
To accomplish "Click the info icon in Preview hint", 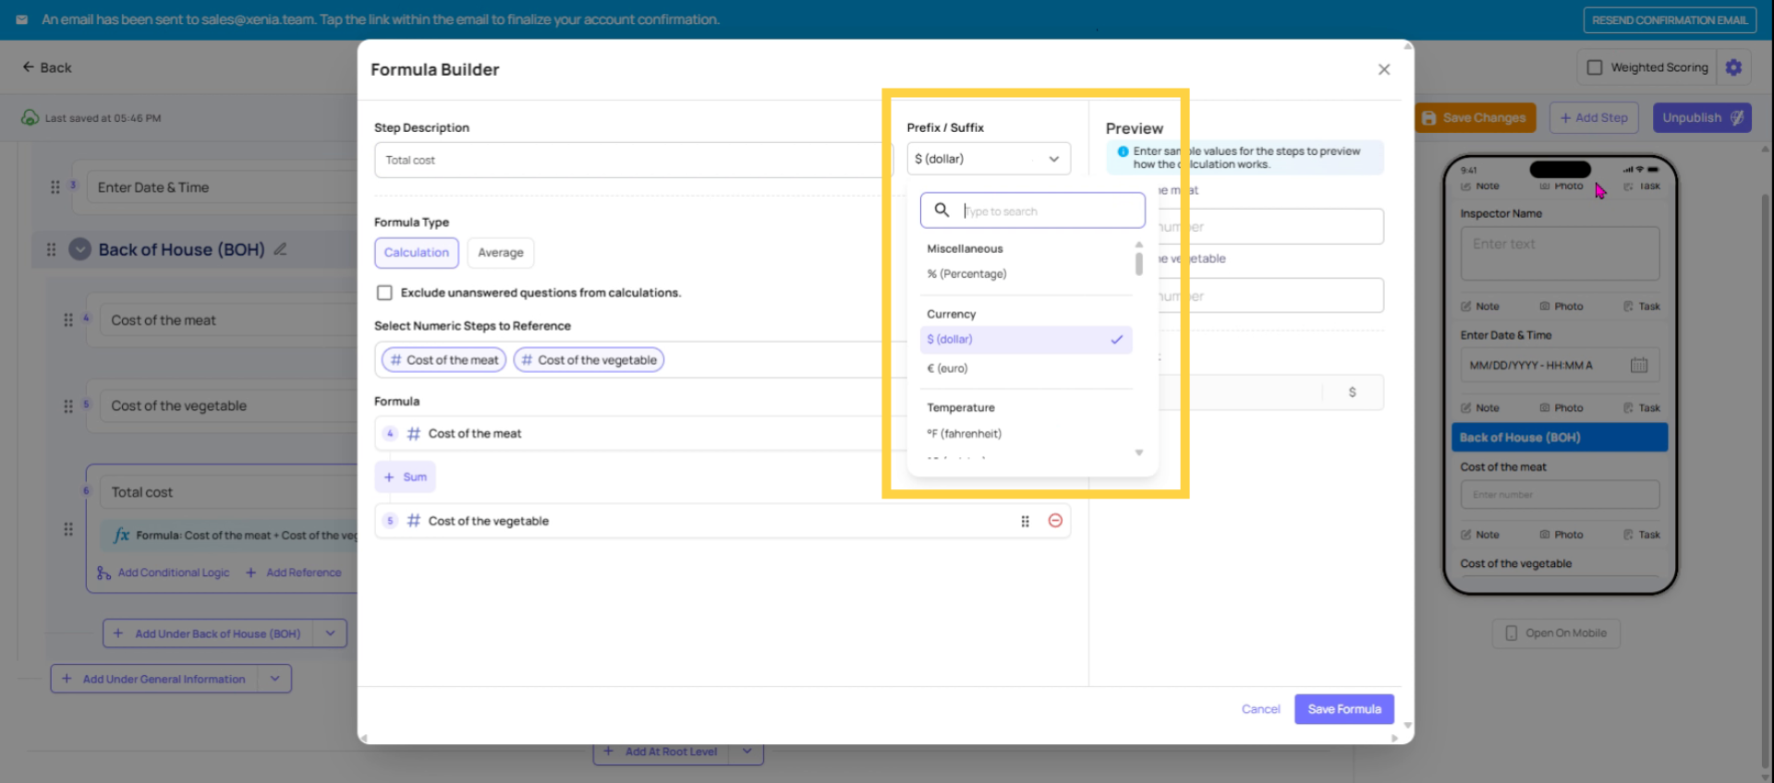I will point(1123,151).
